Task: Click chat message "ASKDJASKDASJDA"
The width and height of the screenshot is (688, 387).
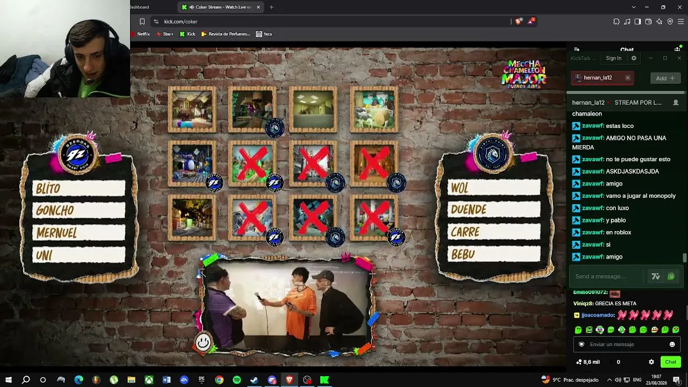Action: coord(632,171)
